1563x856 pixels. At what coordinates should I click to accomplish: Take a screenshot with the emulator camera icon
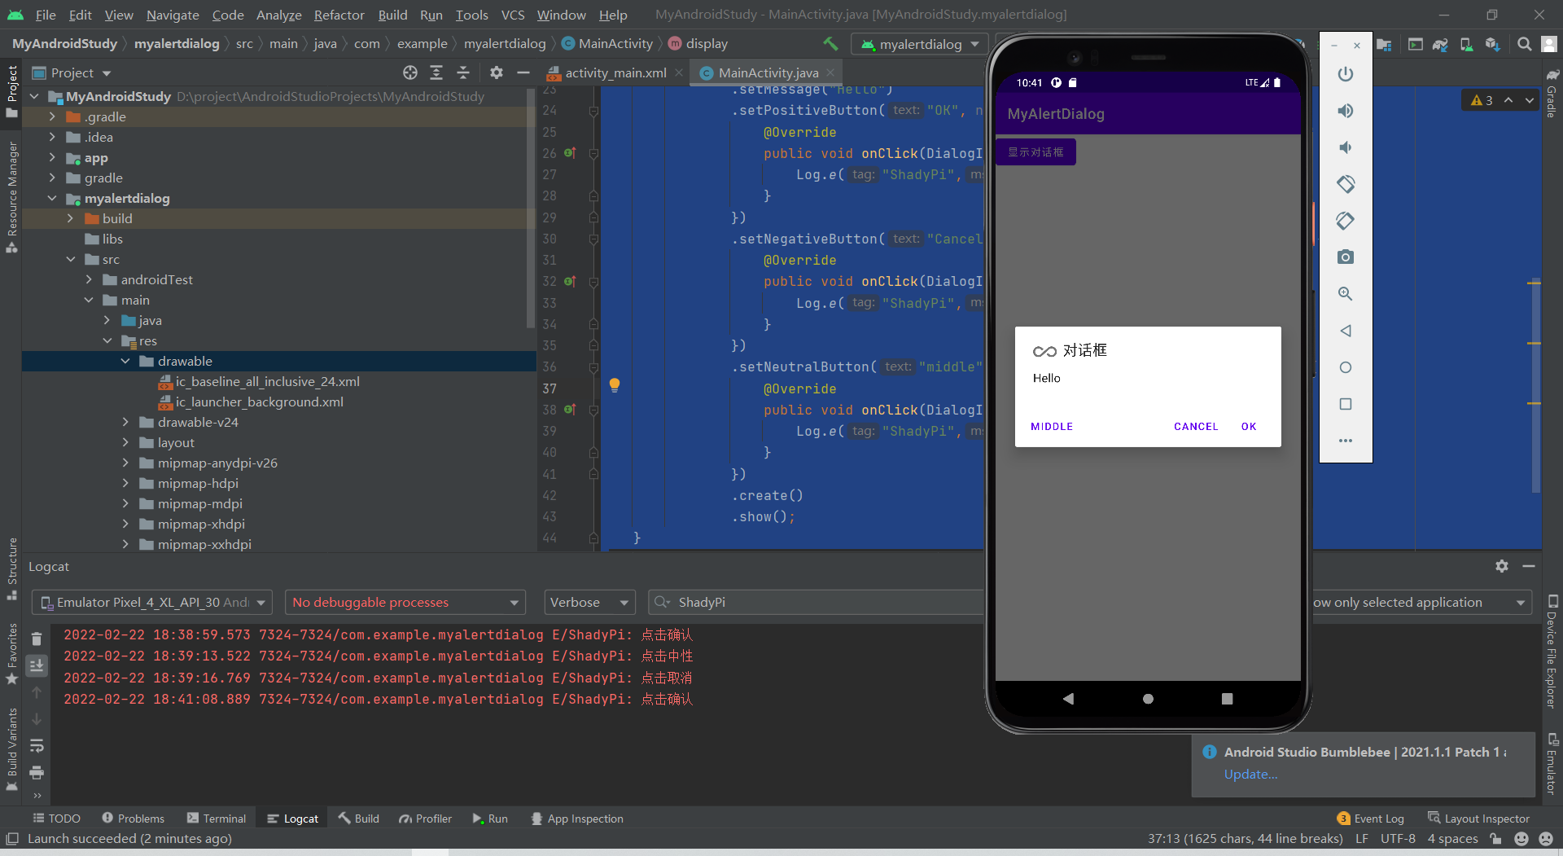1345,257
